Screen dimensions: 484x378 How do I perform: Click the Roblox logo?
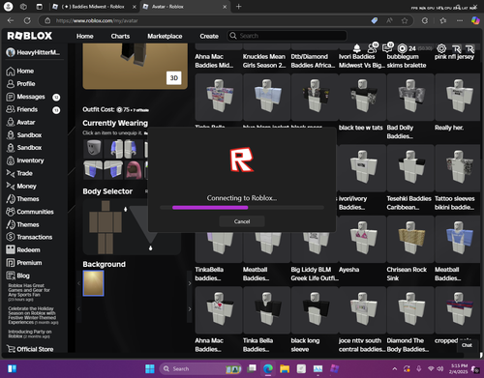(x=30, y=36)
